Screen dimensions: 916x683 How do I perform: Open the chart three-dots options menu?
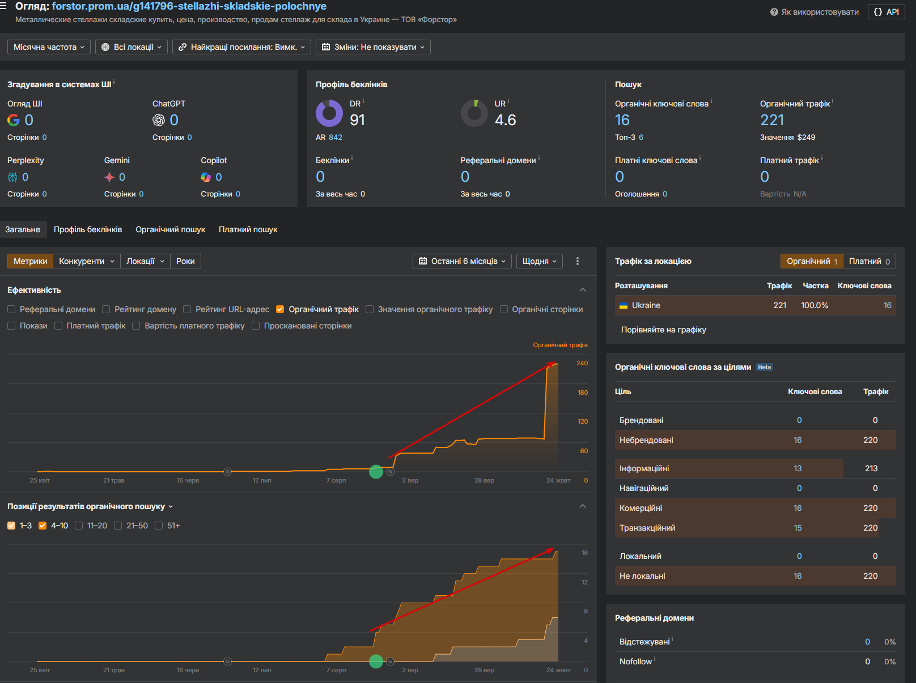(577, 261)
